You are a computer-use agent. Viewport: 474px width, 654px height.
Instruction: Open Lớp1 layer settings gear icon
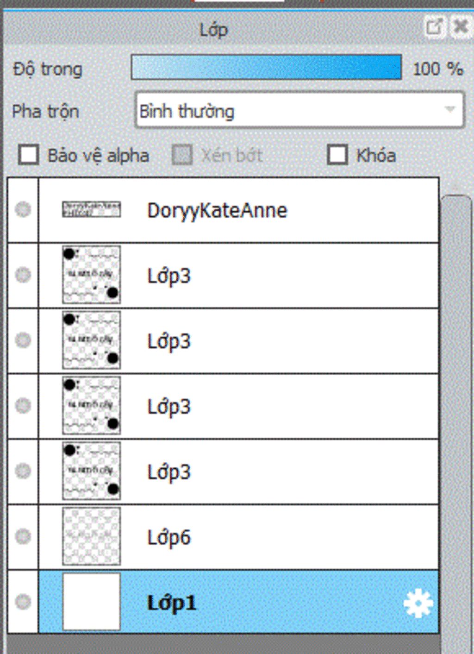click(418, 603)
